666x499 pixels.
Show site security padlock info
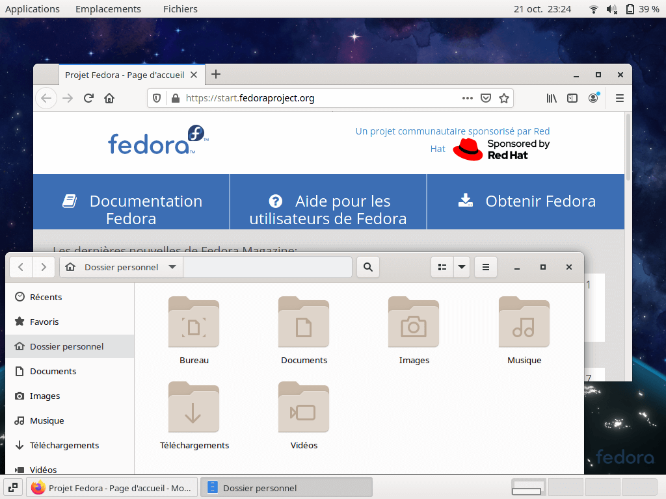click(176, 99)
